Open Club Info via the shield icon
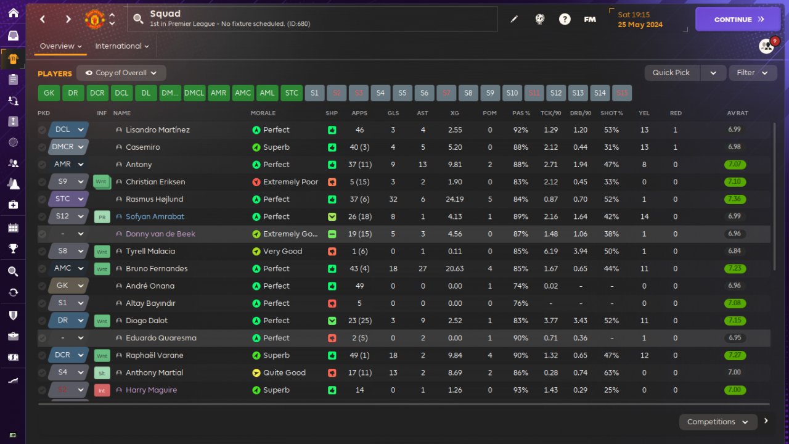Image resolution: width=789 pixels, height=444 pixels. (13, 315)
